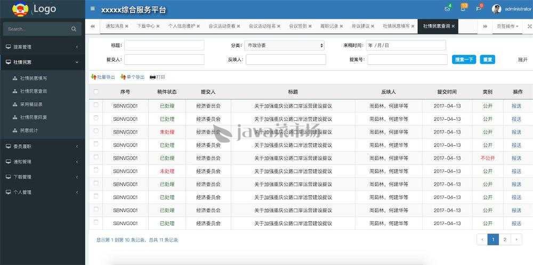Click 展开 to expand search filters
Image resolution: width=533 pixels, height=265 pixels.
[522, 60]
